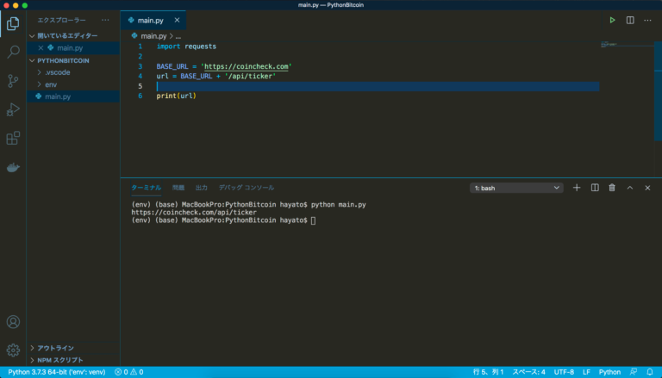Close the main.py editor tab
This screenshot has height=378, width=662.
[177, 21]
